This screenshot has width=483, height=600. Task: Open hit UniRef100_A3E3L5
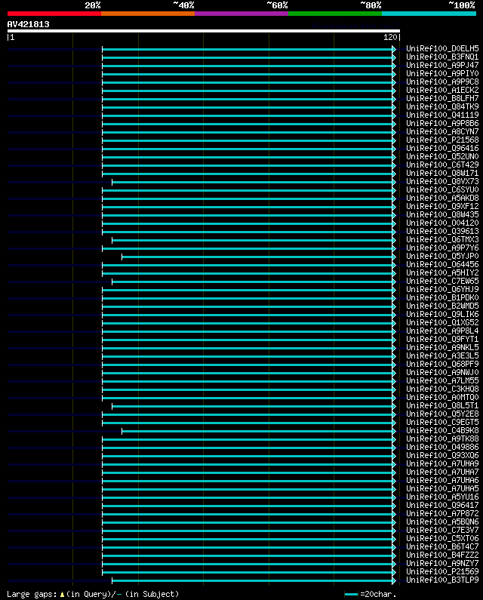[x=442, y=356]
